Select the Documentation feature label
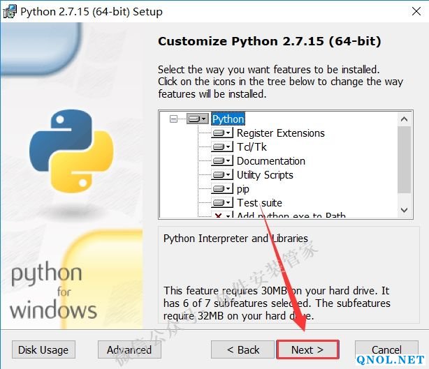Screen dimensions: 429x369 [270, 161]
